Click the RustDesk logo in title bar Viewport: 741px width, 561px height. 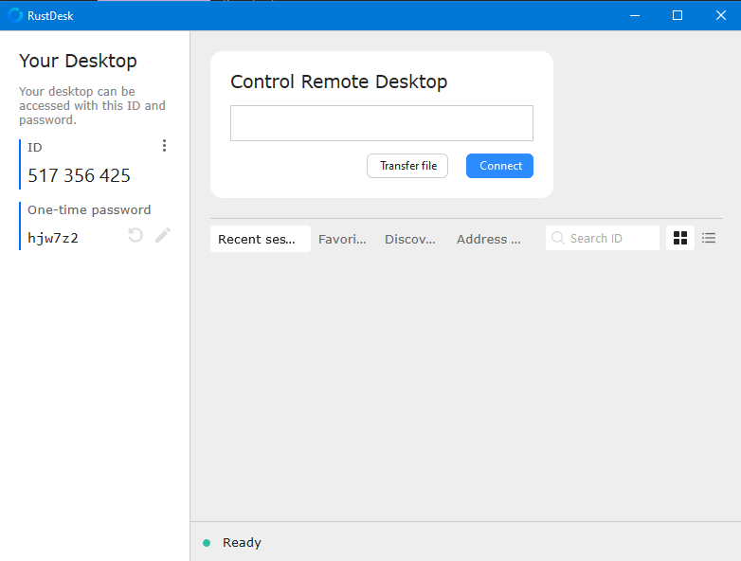click(x=15, y=15)
